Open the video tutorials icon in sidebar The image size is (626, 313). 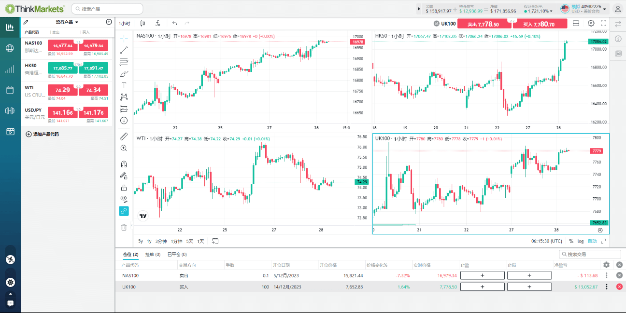pos(10,132)
